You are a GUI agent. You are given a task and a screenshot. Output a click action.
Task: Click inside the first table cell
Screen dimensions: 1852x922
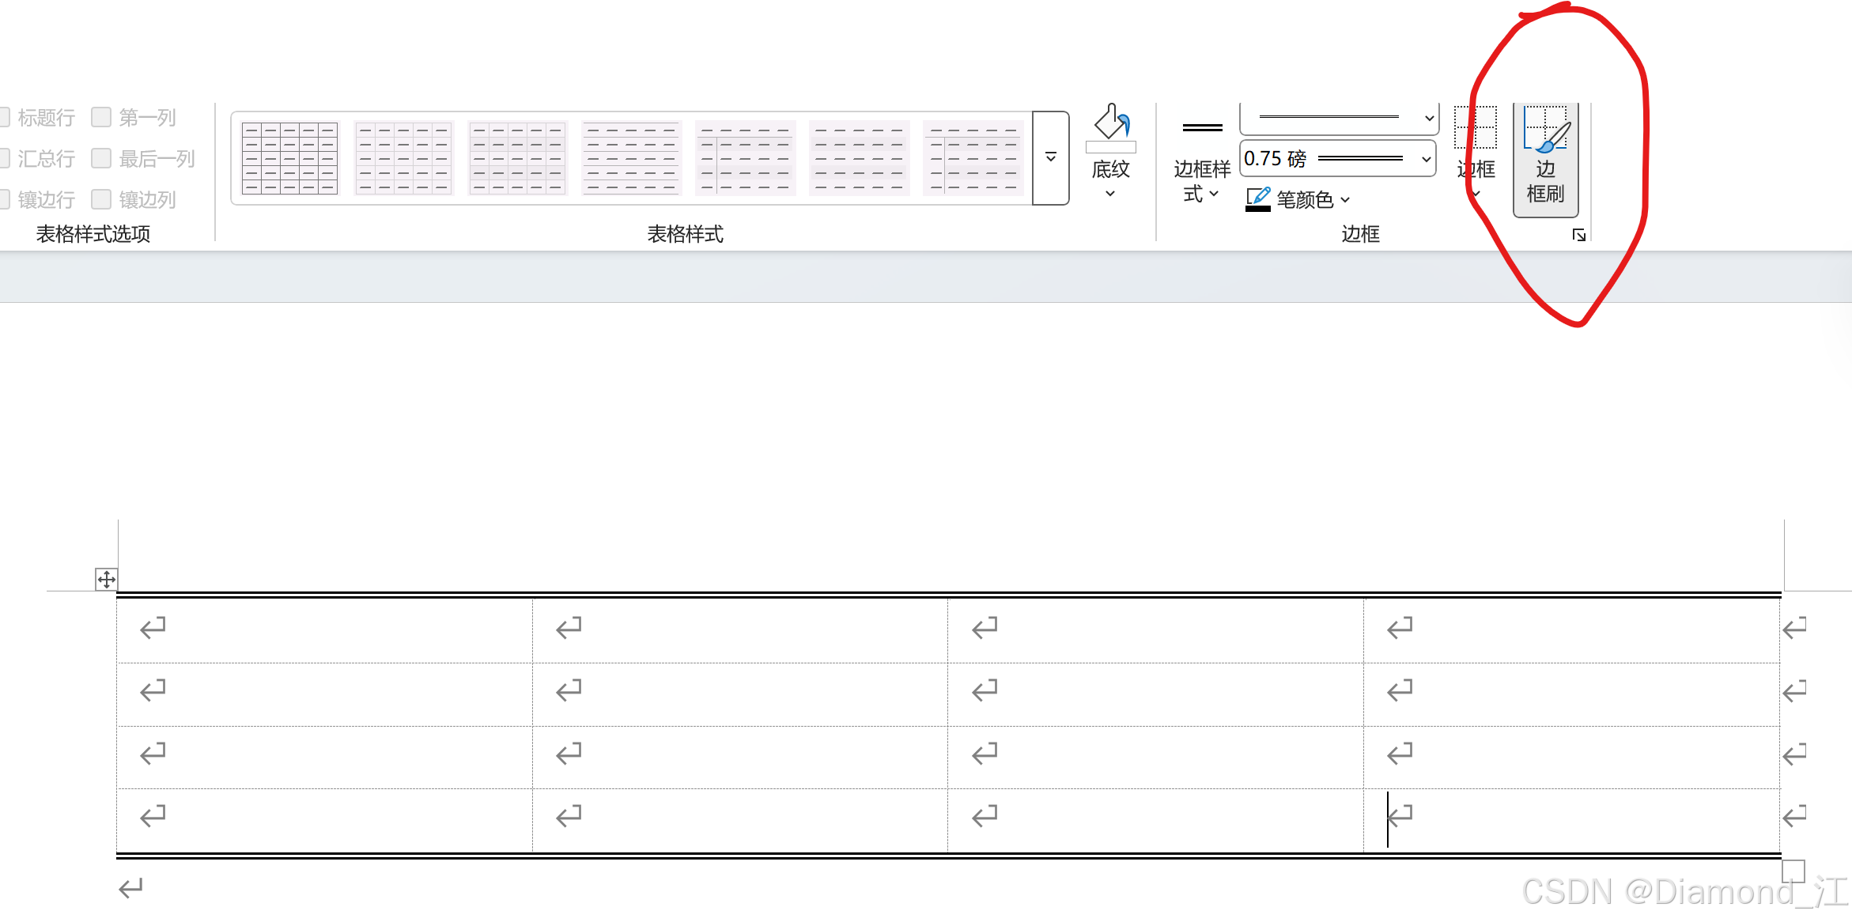pos(324,629)
